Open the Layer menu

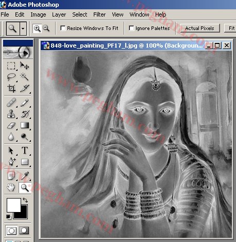click(59, 14)
